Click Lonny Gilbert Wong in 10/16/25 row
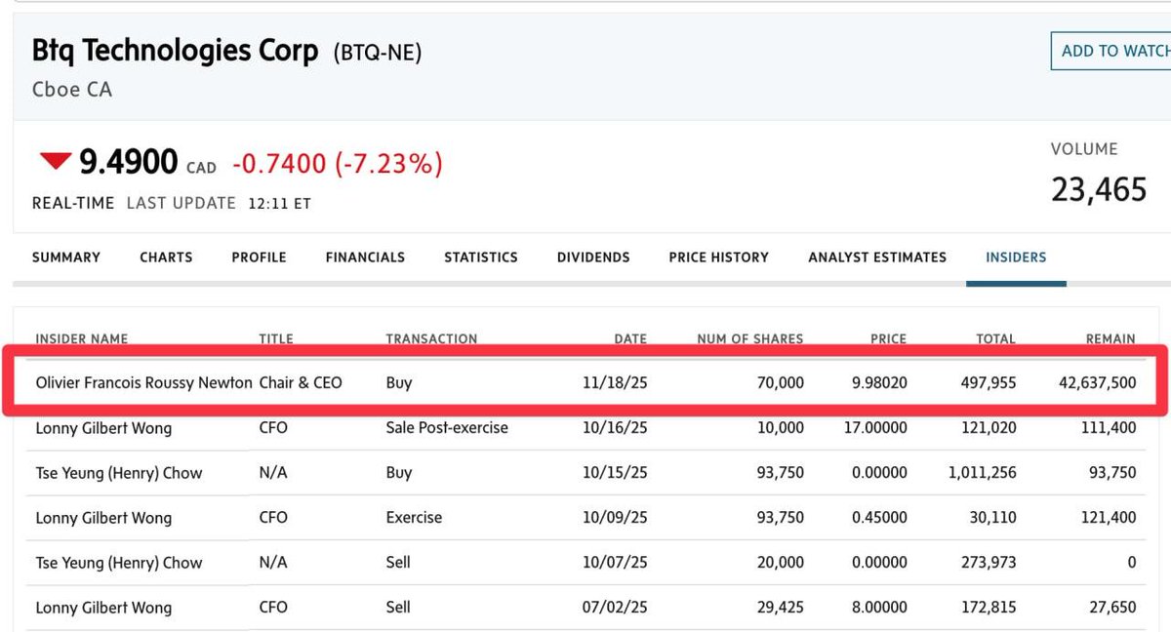The height and width of the screenshot is (632, 1171). (x=103, y=427)
